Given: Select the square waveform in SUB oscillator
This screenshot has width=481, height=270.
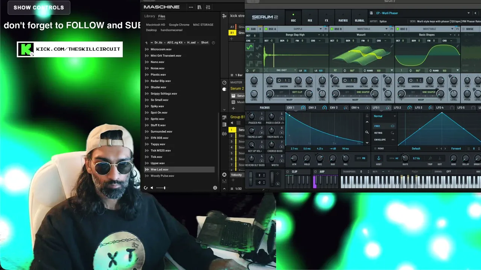Looking at the screenshot, I should (x=250, y=64).
